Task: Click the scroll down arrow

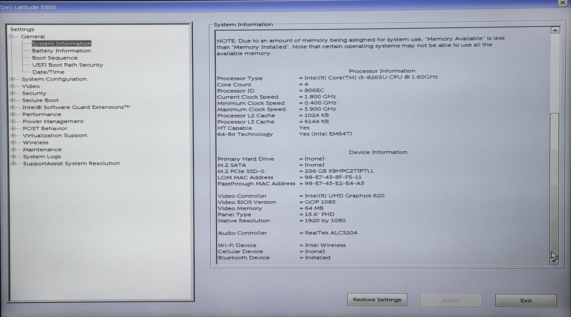Action: coord(554,261)
